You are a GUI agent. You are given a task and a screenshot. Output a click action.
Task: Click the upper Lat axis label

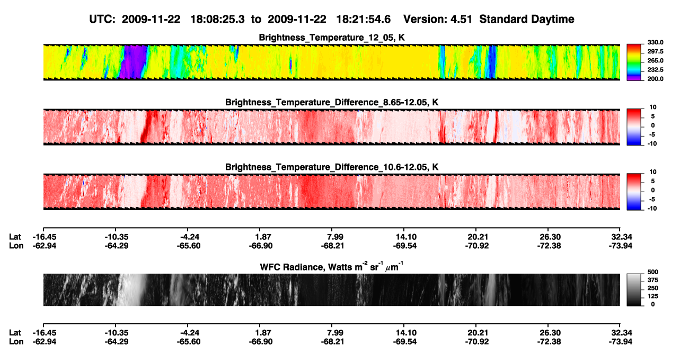pos(15,237)
